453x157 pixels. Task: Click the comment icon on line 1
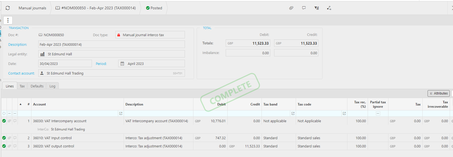(15, 121)
